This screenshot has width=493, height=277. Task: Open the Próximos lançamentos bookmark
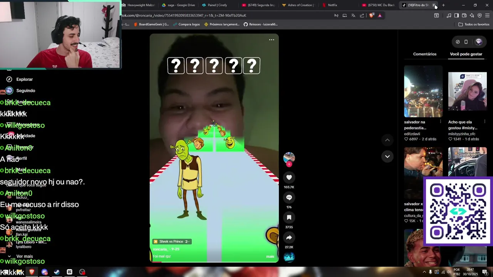pos(222,24)
